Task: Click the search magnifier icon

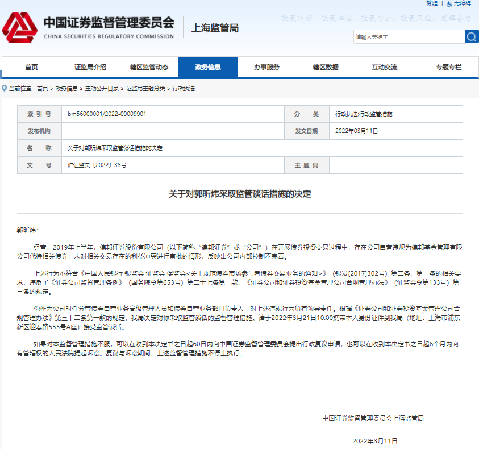Action: pyautogui.click(x=471, y=36)
